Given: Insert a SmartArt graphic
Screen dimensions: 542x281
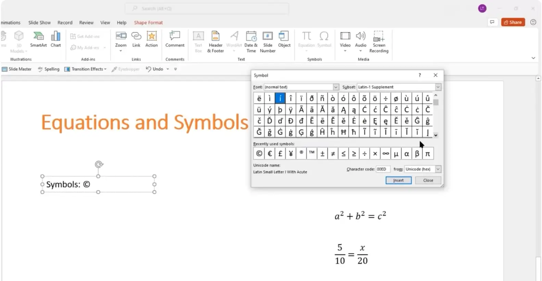Looking at the screenshot, I should [x=38, y=39].
